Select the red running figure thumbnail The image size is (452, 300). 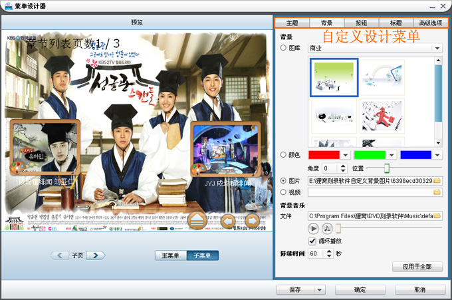[382, 116]
